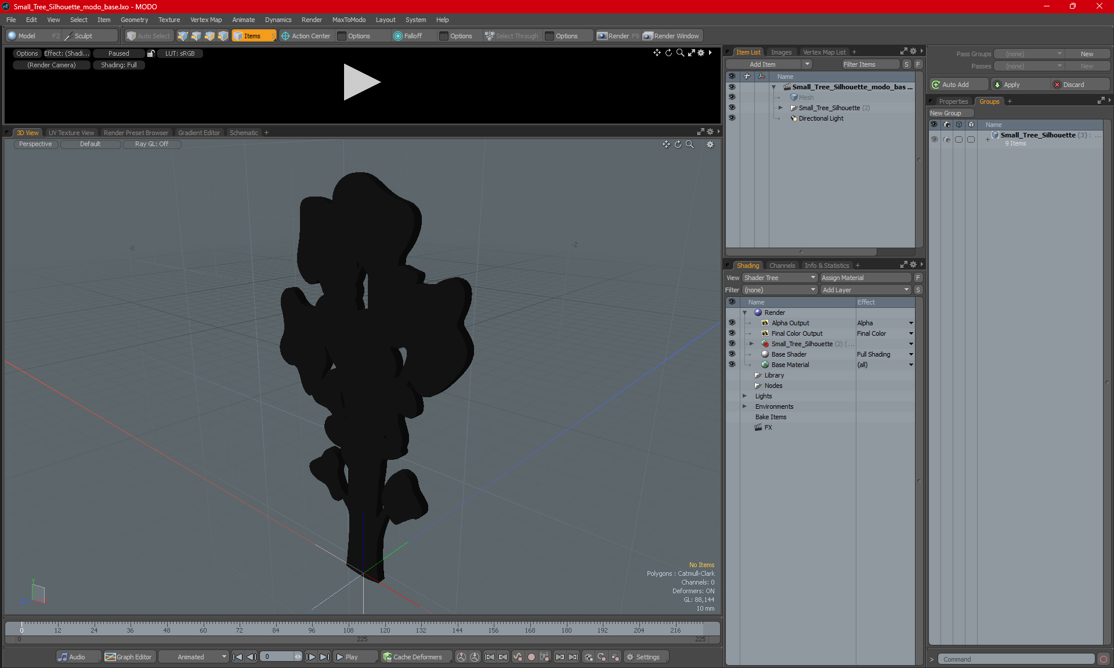Open Alpha effect dropdown for Alpha Output

tap(911, 323)
